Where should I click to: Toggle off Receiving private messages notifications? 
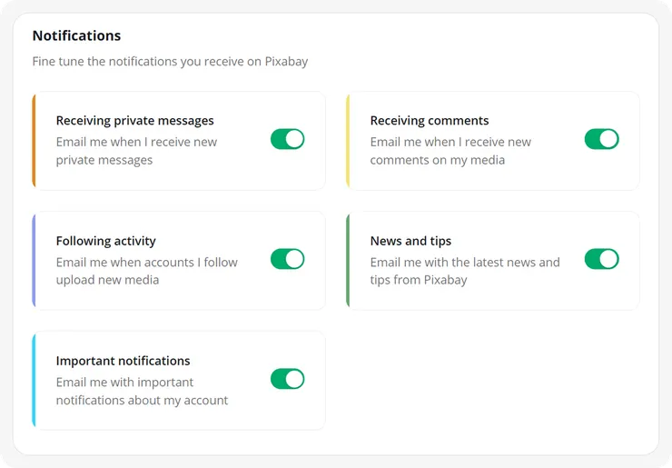coord(287,139)
